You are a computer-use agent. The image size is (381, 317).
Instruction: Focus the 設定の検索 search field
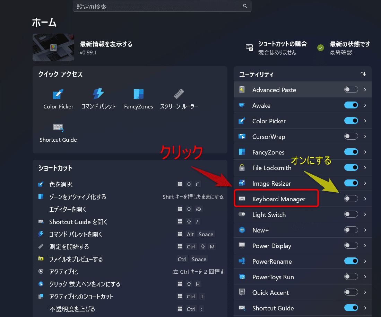[162, 6]
